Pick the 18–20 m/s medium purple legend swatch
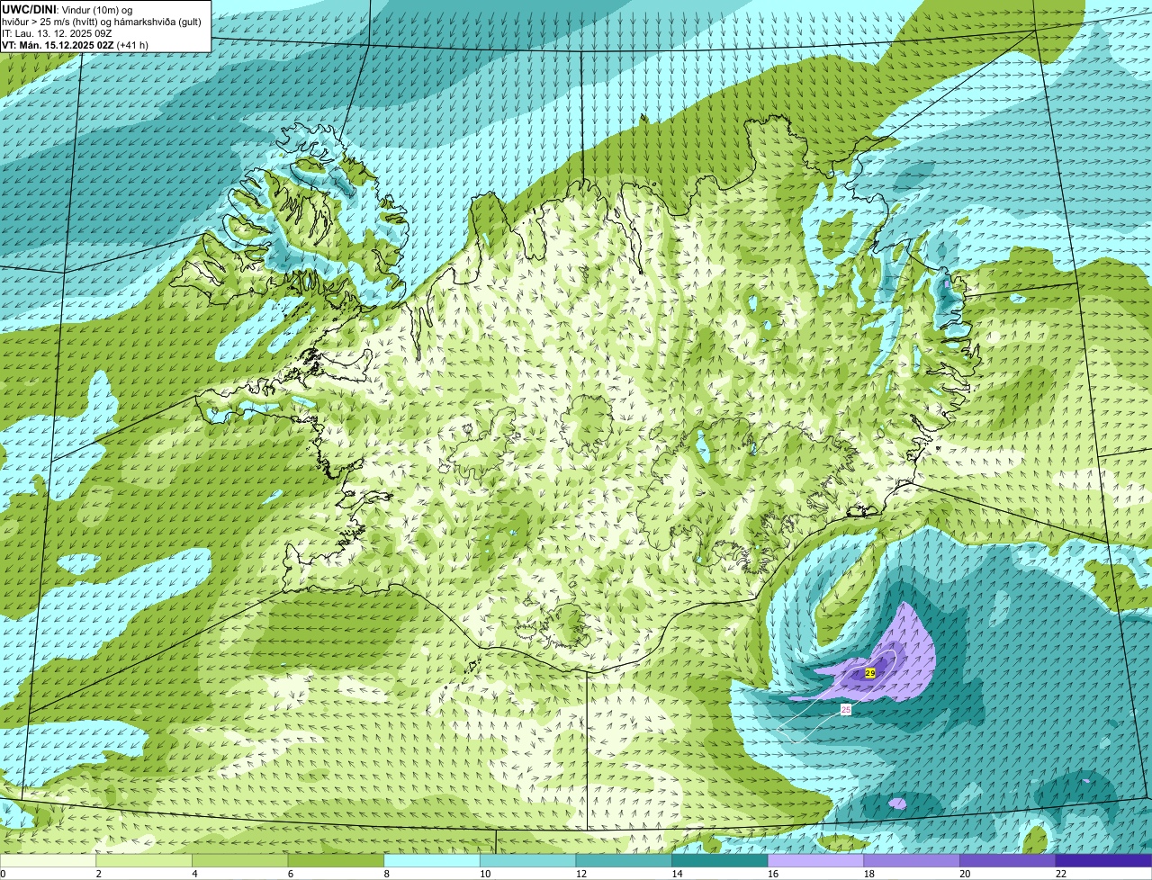 click(x=912, y=860)
